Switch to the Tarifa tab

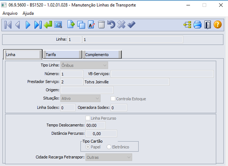point(62,54)
